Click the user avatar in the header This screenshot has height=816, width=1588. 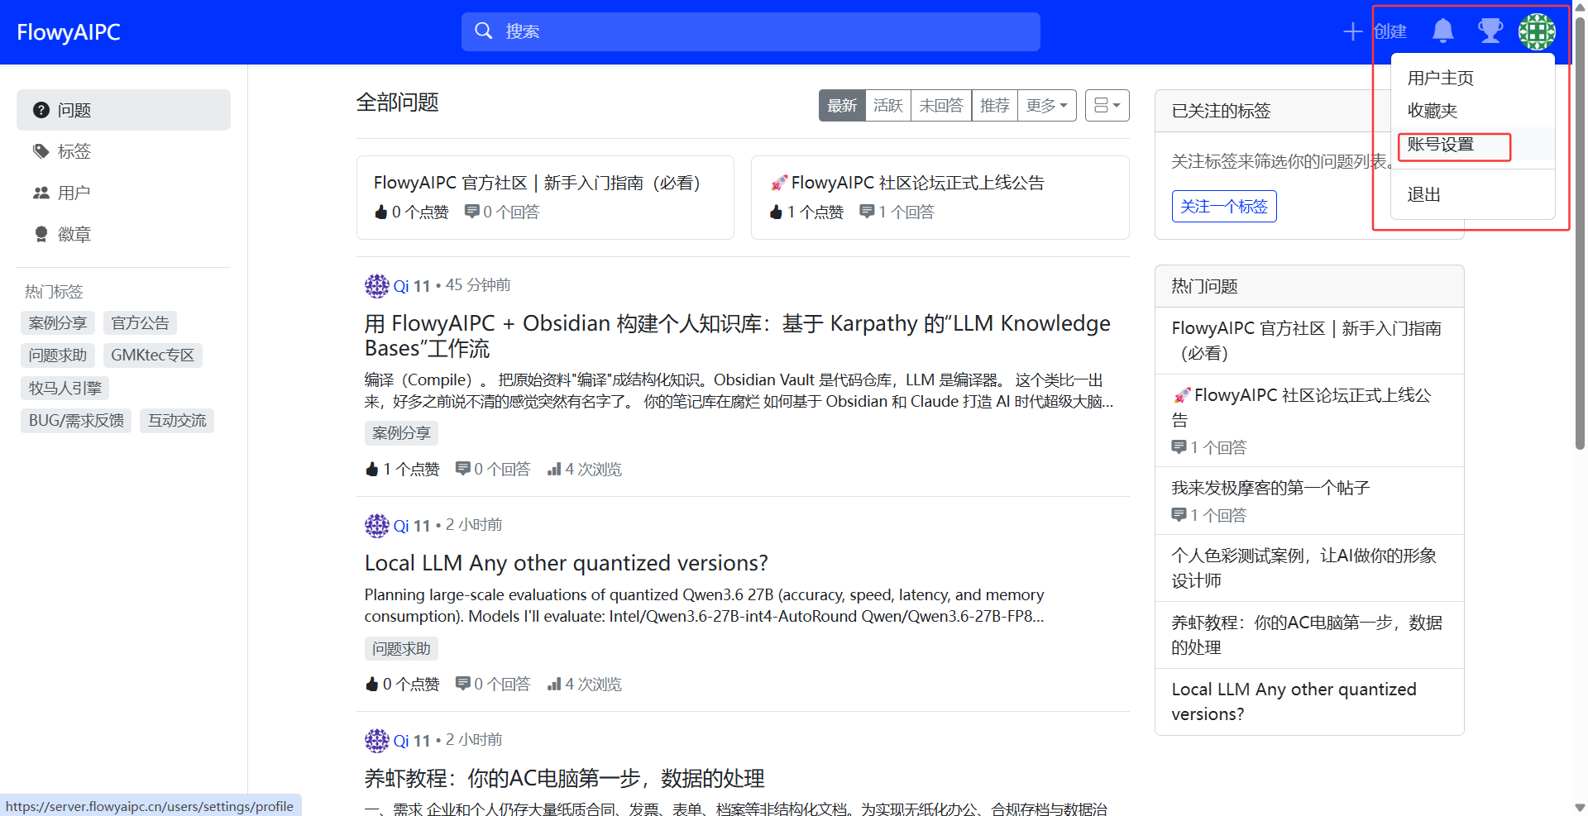click(1537, 31)
